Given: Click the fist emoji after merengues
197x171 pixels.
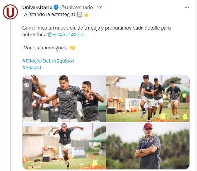Looking at the screenshot, I should tap(72, 48).
